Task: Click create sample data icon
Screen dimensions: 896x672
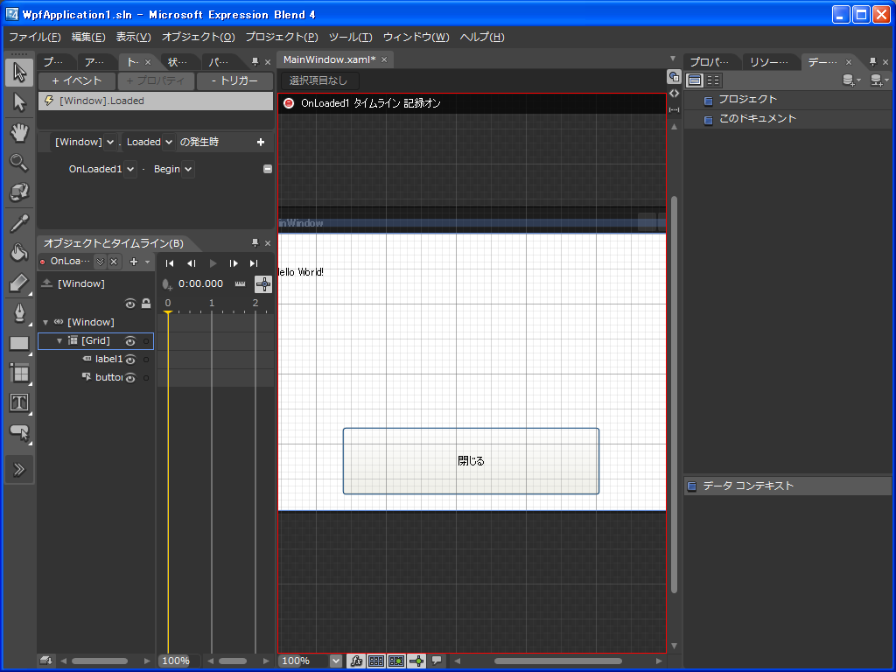Action: tap(850, 80)
